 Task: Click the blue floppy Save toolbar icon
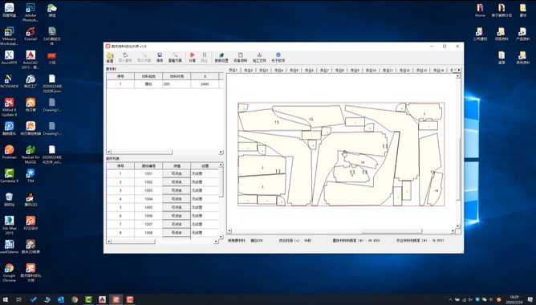(160, 57)
